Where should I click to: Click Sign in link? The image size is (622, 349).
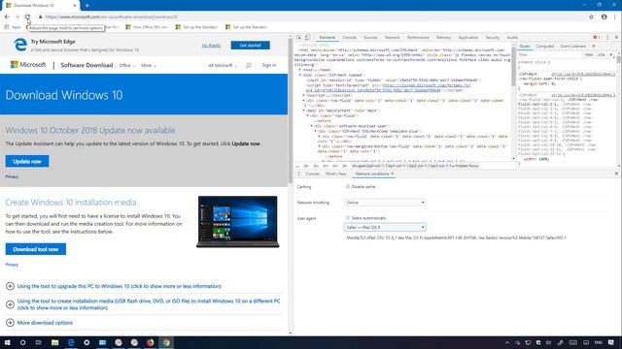coord(269,65)
